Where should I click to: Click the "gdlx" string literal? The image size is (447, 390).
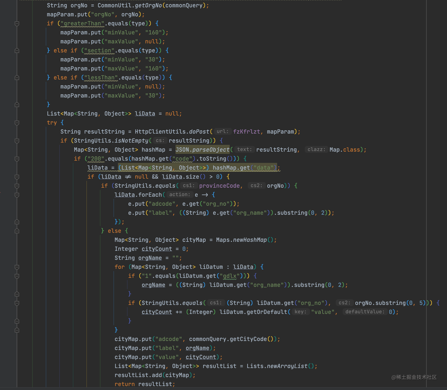[229, 276]
